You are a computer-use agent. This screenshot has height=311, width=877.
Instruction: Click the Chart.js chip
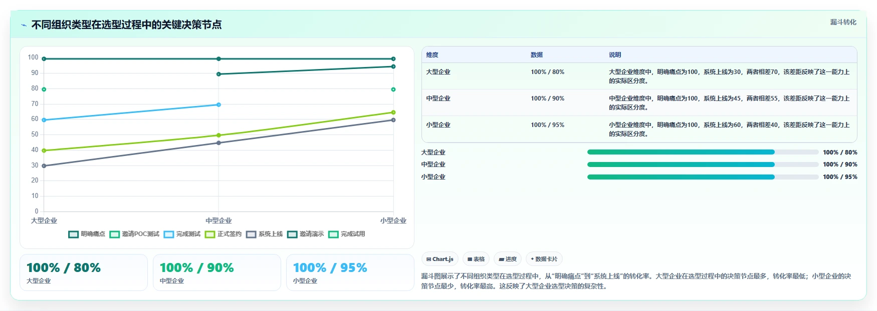click(x=440, y=259)
